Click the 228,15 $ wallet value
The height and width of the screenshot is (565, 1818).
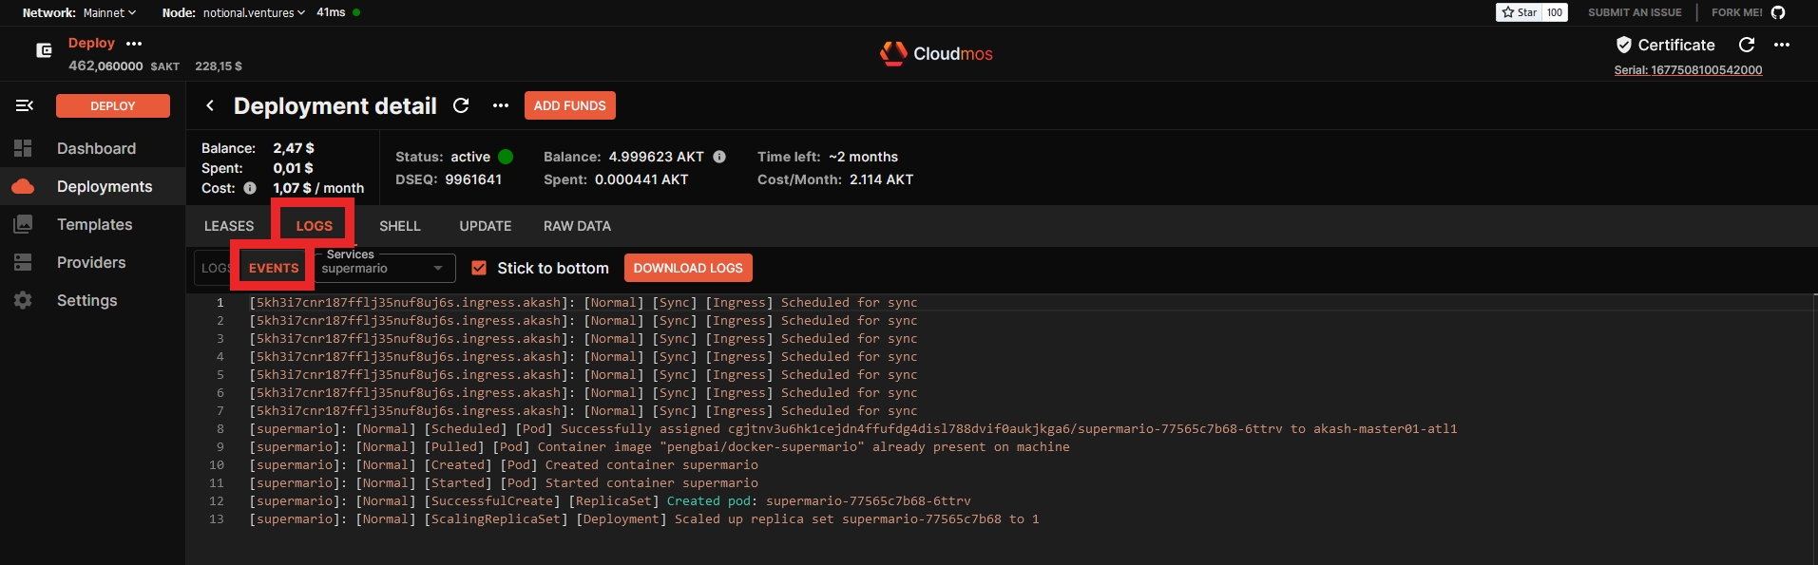(219, 66)
